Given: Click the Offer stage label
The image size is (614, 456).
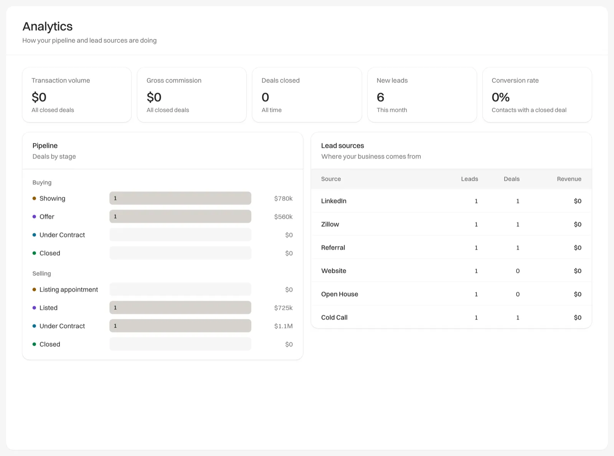Looking at the screenshot, I should (47, 216).
